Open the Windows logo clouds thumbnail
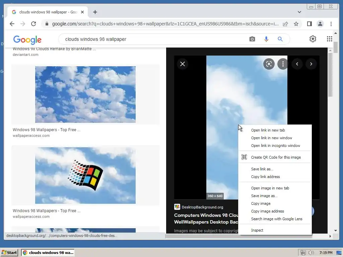 (85, 175)
